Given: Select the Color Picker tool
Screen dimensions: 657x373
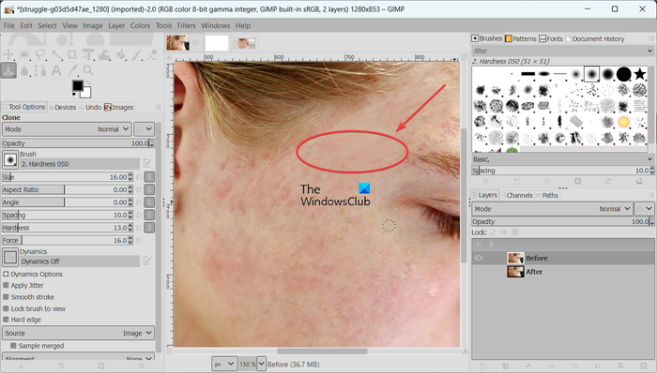Looking at the screenshot, I should pos(72,70).
